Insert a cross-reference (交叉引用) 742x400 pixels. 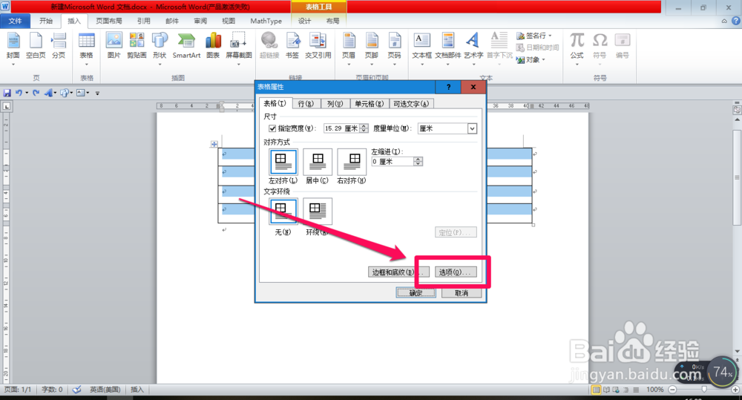tap(318, 47)
